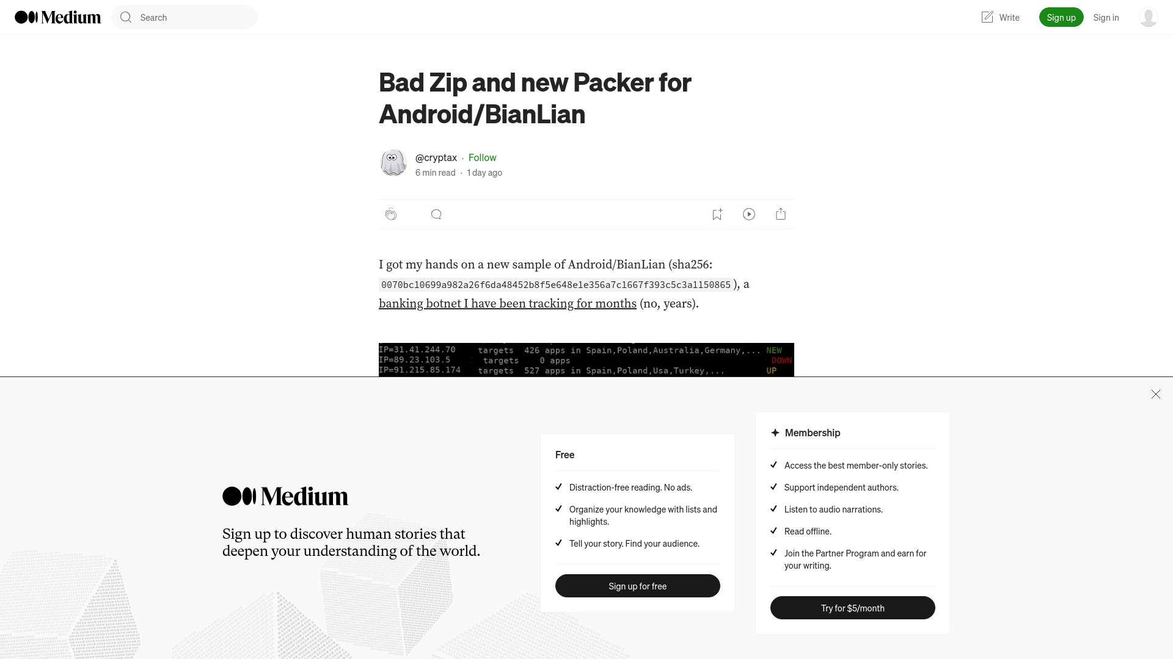Image resolution: width=1173 pixels, height=659 pixels.
Task: Click the Sign in text link
Action: [x=1106, y=17]
